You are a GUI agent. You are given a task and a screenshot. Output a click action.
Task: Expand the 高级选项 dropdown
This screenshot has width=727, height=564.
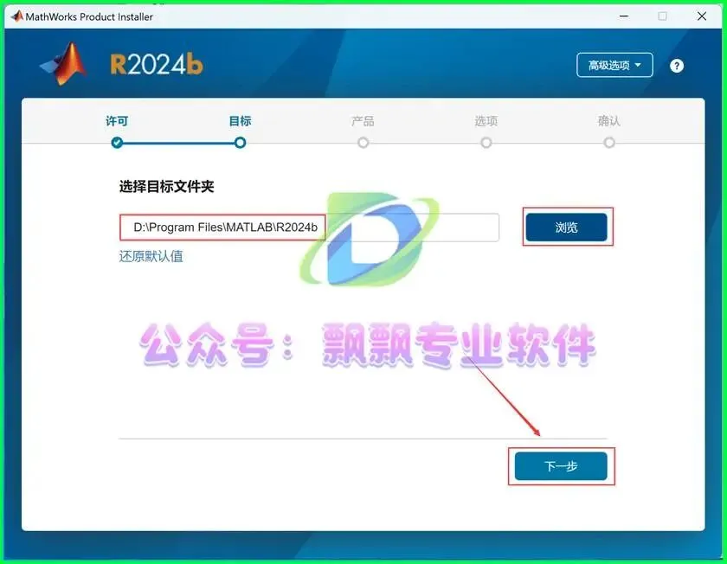(614, 65)
